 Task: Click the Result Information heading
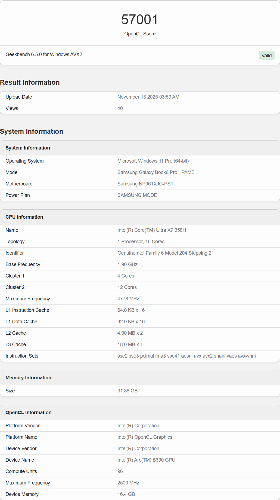pos(30,82)
